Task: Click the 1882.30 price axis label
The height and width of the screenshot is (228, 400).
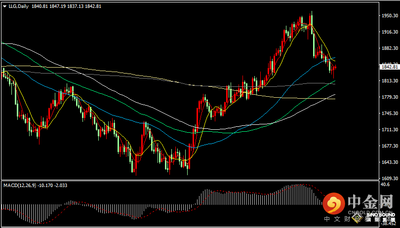Action: tap(390, 48)
